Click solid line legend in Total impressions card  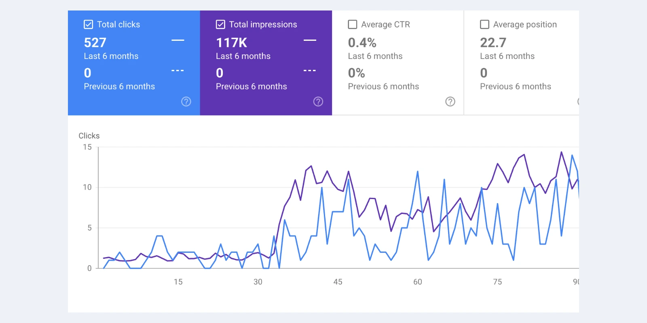[310, 40]
